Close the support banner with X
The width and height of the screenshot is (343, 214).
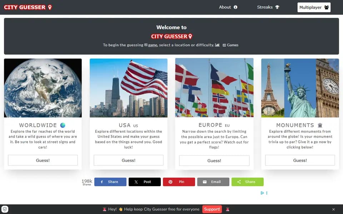pyautogui.click(x=333, y=209)
